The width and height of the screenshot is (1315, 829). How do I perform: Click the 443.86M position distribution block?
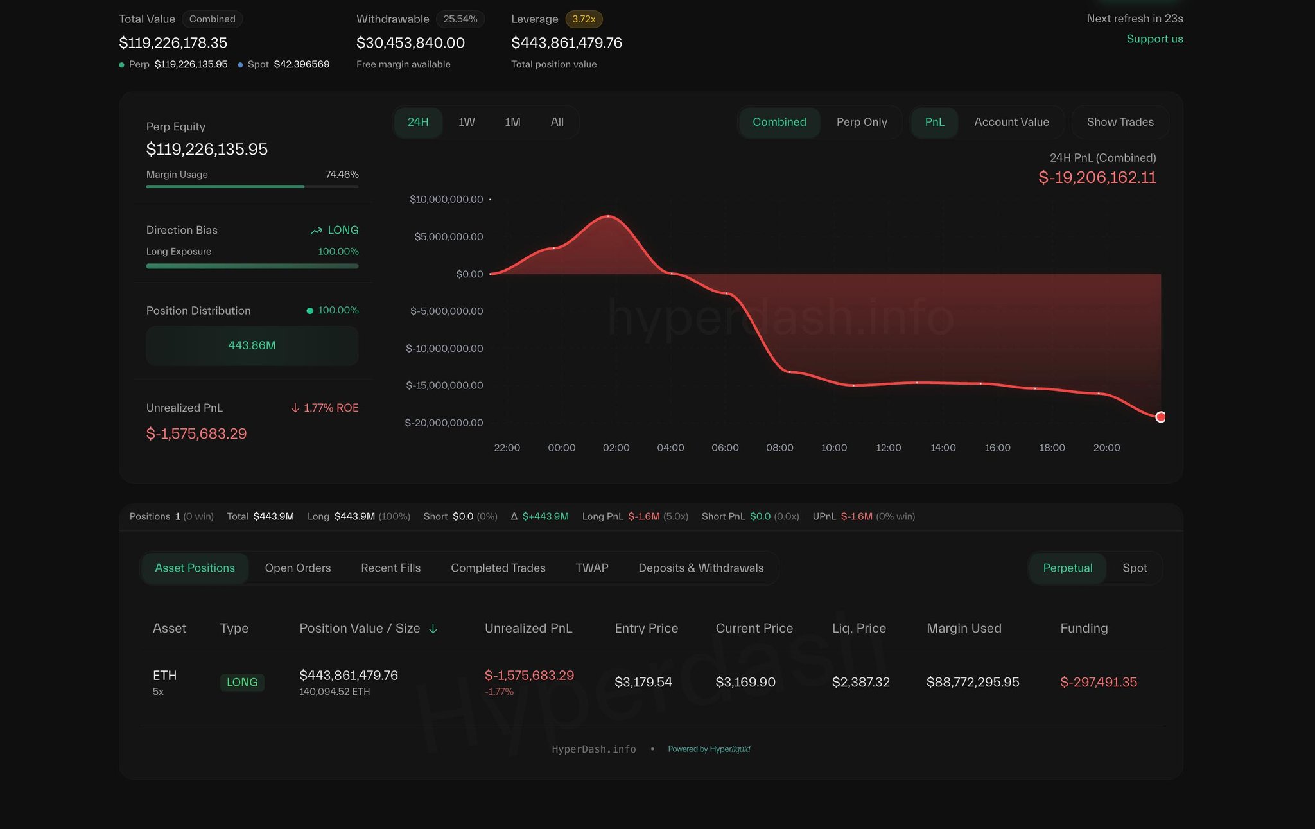[252, 346]
